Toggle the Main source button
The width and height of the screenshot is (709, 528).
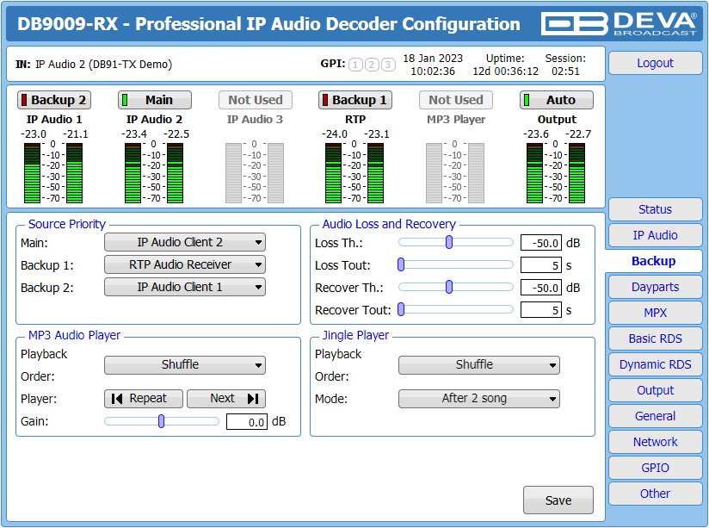pyautogui.click(x=155, y=100)
